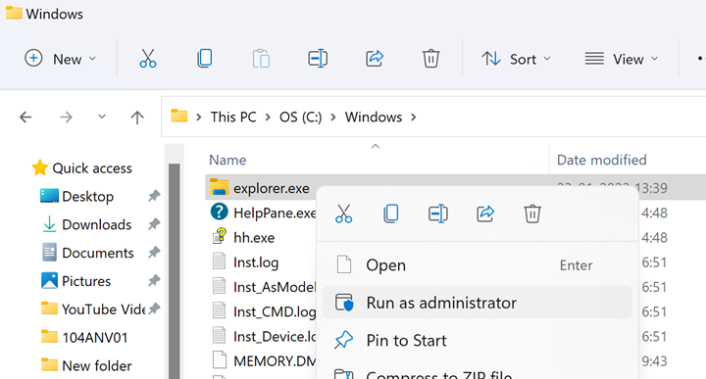
Task: Click the Delete trash icon in the toolbar
Action: [430, 59]
